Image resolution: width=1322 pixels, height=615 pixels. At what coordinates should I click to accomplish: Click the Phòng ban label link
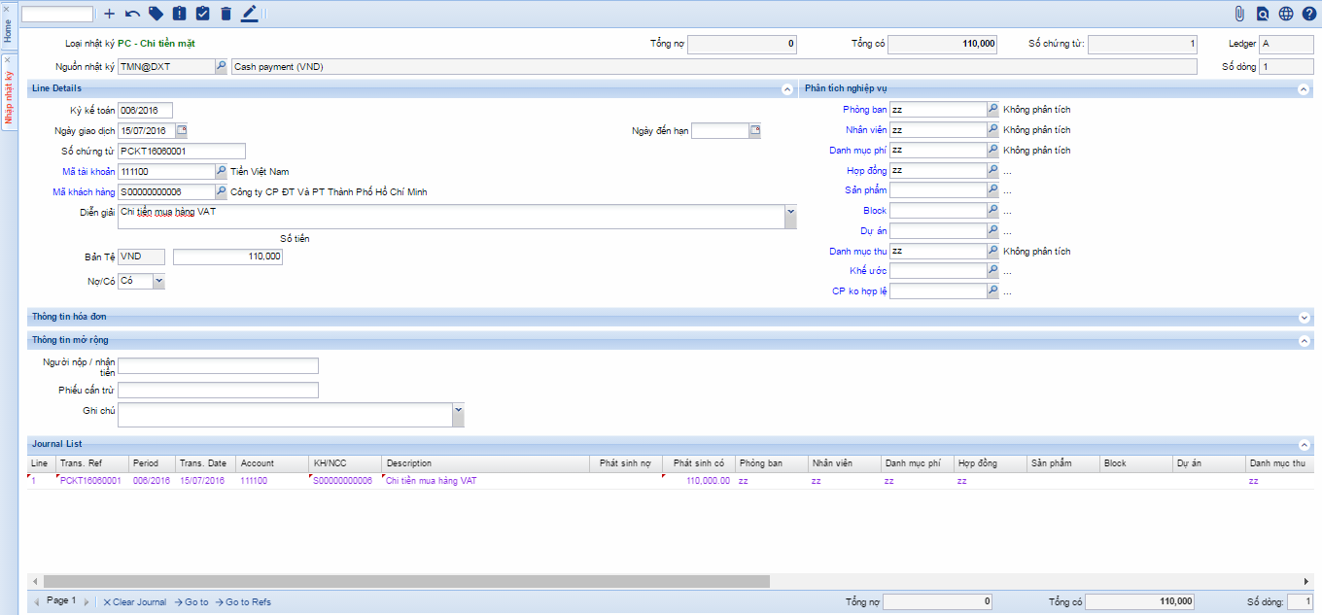coord(865,110)
